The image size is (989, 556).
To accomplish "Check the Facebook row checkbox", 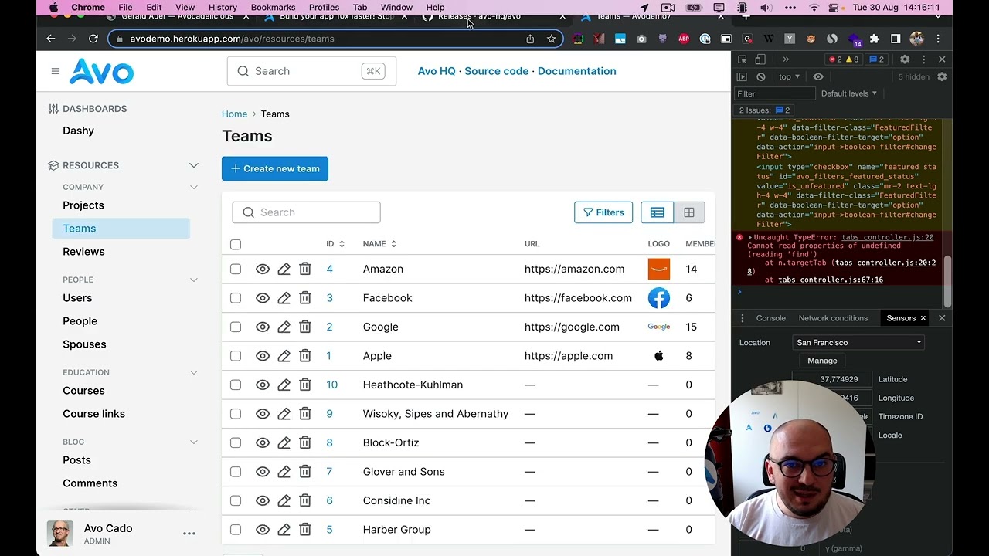I will pos(236,298).
